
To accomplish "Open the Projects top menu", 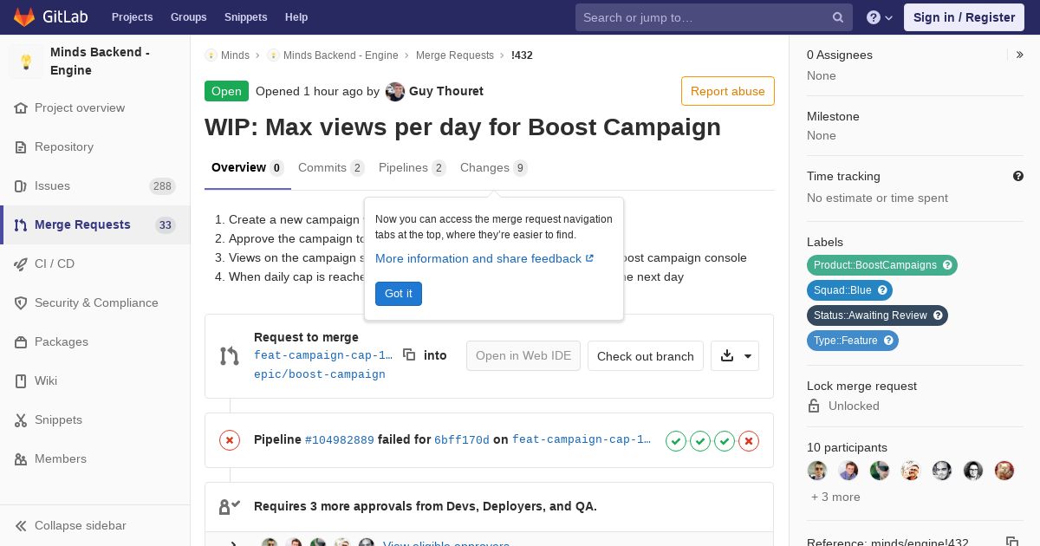I will point(132,17).
